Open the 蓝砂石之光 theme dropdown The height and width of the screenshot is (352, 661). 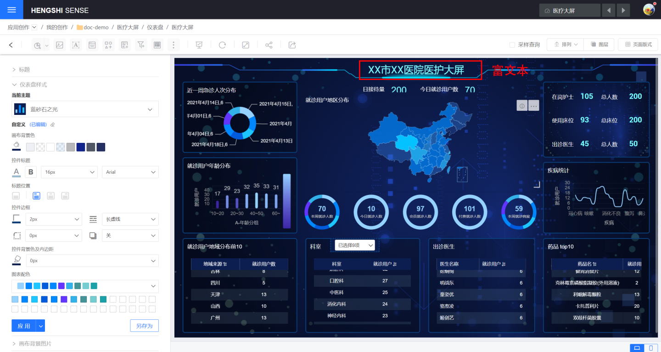[85, 109]
